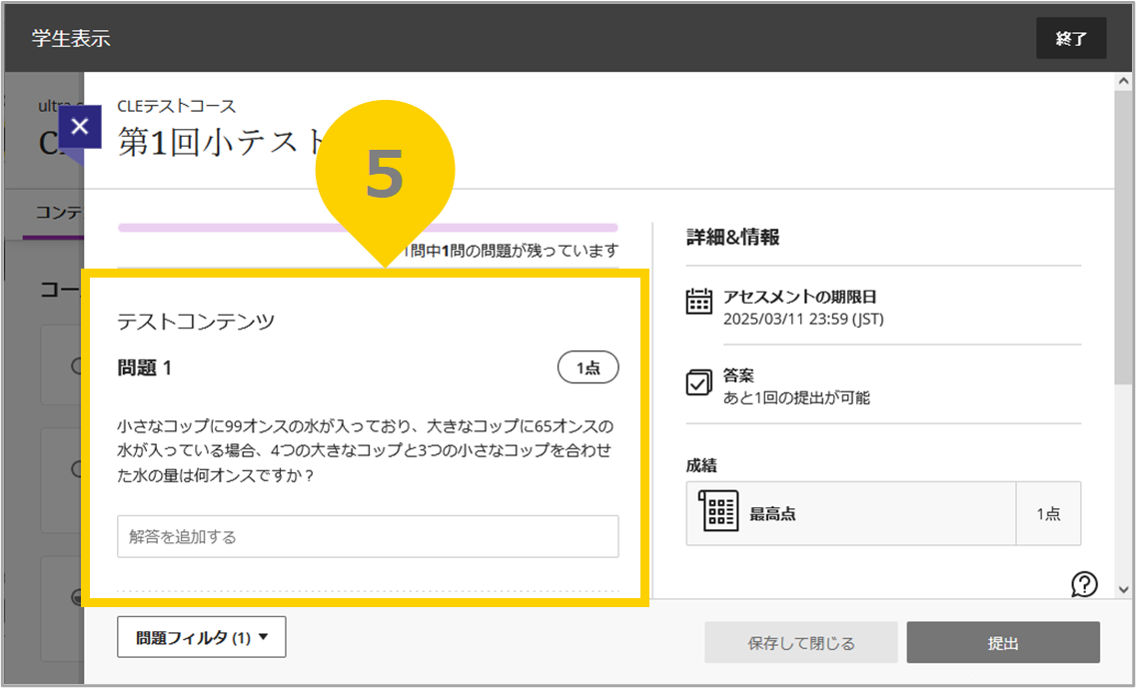Click the 終了 button in the top bar
Viewport: 1136px width, 688px height.
pyautogui.click(x=1071, y=38)
